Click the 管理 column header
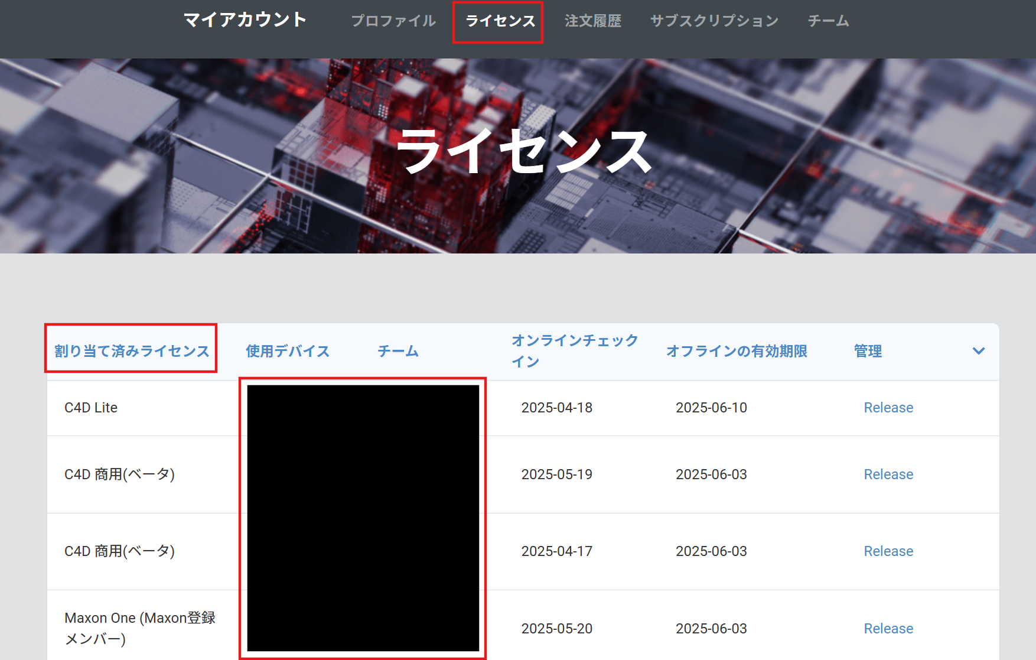 point(868,351)
